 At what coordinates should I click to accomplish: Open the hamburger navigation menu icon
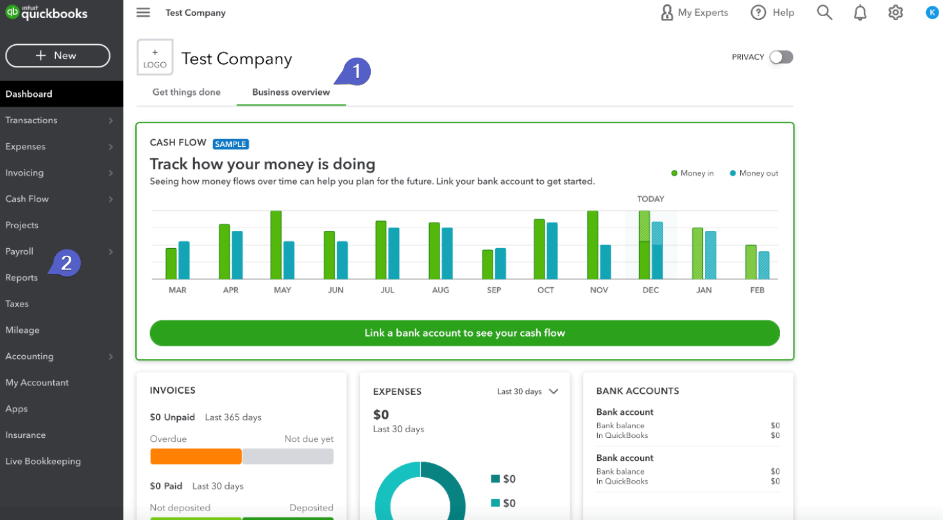pyautogui.click(x=143, y=13)
